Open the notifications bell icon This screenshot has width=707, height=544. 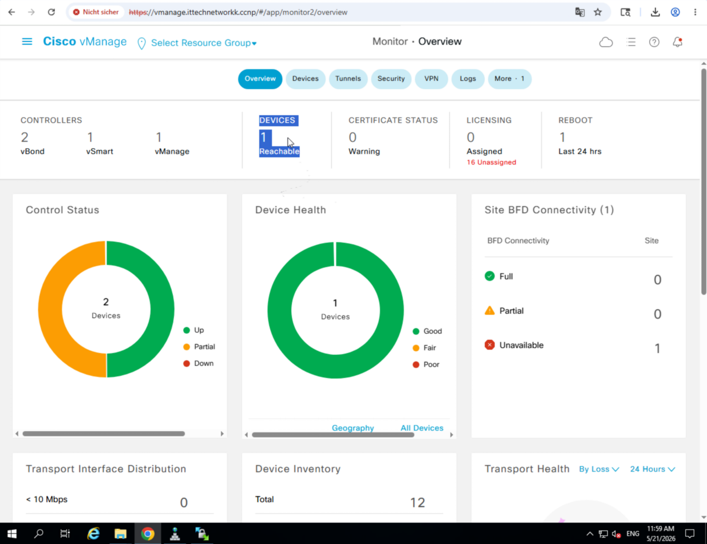click(678, 42)
